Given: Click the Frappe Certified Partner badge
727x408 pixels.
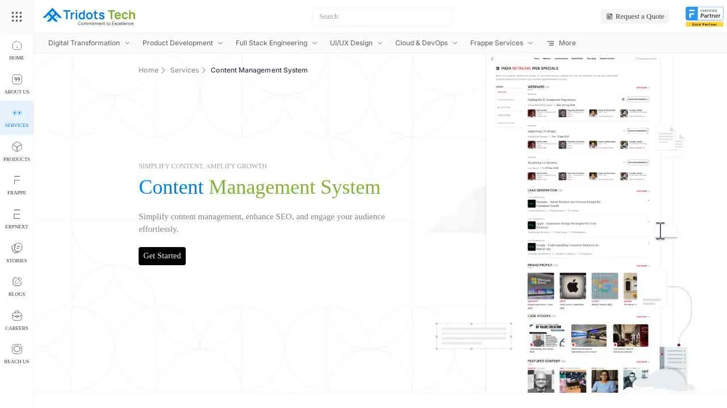Looking at the screenshot, I should (x=704, y=16).
